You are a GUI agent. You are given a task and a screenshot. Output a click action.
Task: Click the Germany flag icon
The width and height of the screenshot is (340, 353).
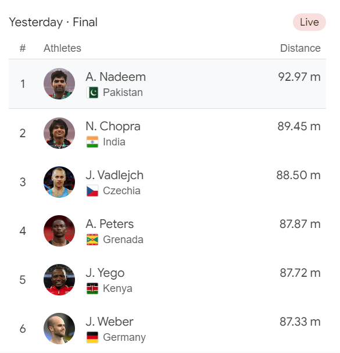92,337
